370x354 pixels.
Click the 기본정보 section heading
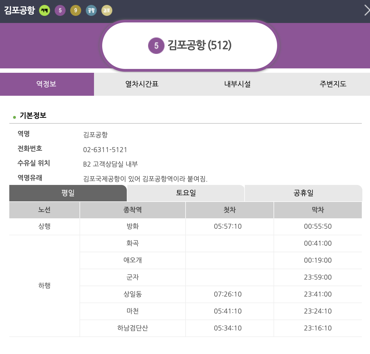(x=33, y=115)
